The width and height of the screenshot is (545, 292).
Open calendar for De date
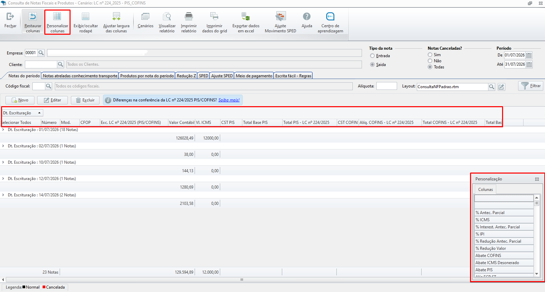click(529, 55)
